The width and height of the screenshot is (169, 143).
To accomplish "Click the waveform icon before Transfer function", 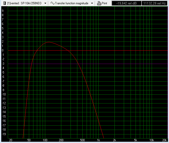I will pos(52,3).
